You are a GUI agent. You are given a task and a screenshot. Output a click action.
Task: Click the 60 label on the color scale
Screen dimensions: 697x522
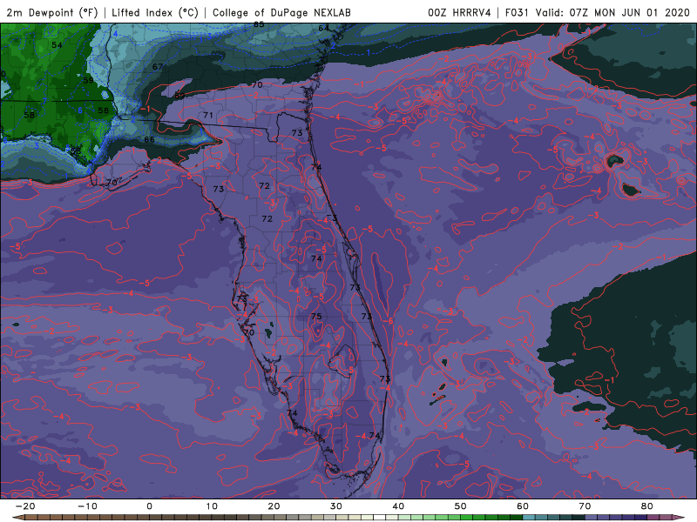[x=523, y=506]
